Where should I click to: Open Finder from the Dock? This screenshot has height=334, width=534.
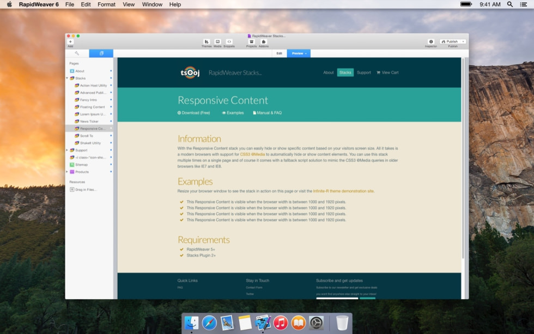(191, 323)
